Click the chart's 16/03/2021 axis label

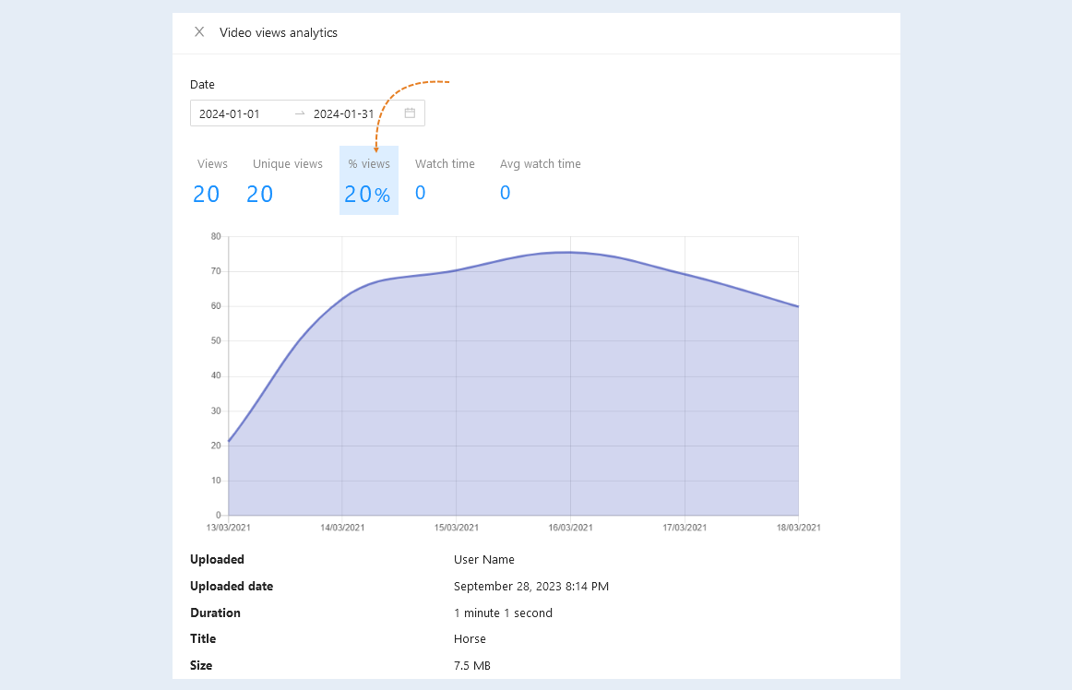pos(570,528)
